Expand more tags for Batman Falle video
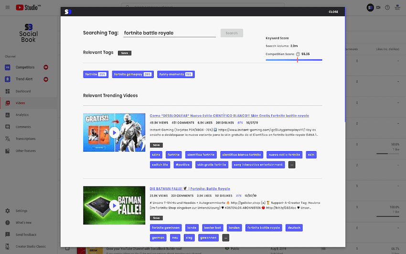 [226, 238]
